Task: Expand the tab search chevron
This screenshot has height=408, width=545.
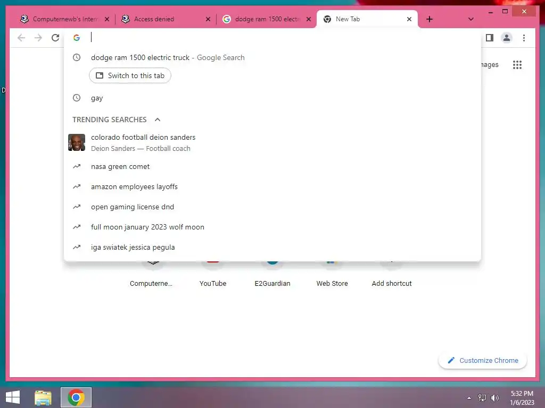Action: (470, 19)
